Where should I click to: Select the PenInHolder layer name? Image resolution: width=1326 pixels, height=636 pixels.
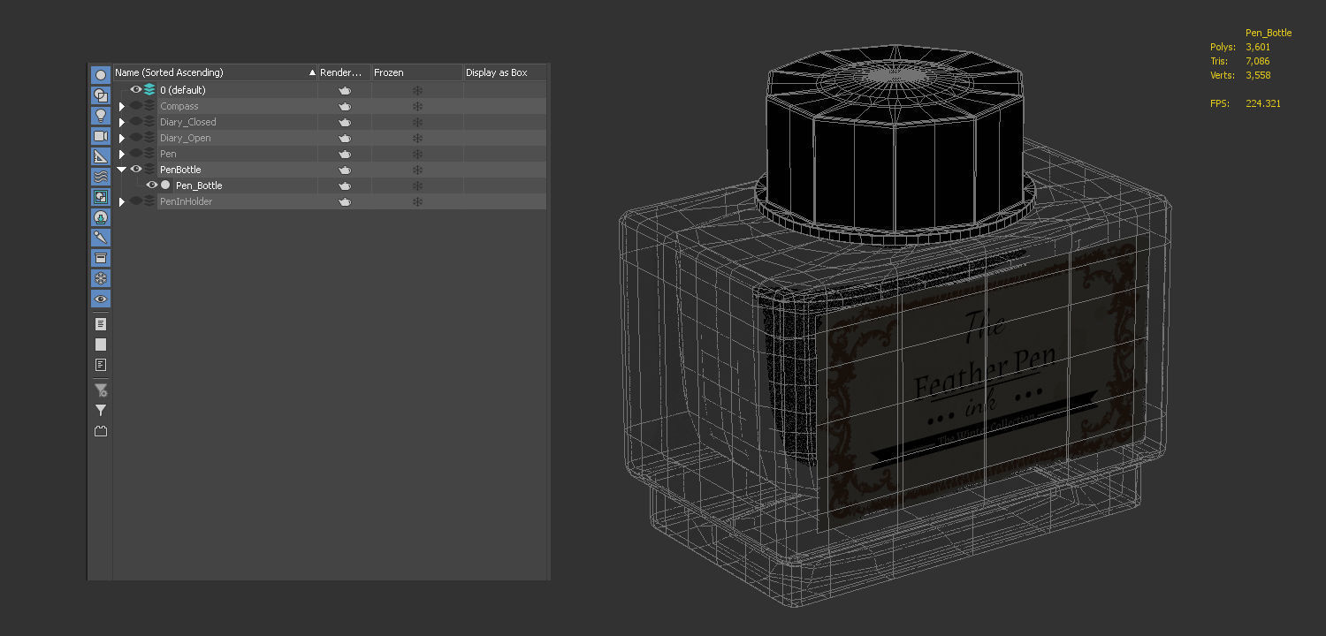[x=187, y=201]
